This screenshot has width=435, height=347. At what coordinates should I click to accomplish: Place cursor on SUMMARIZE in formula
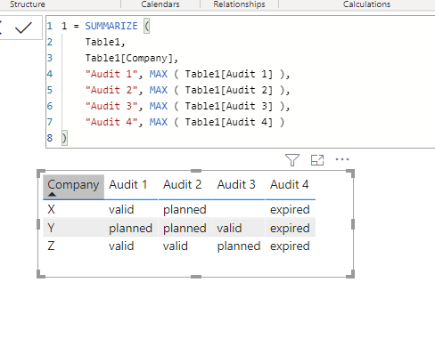click(x=111, y=26)
